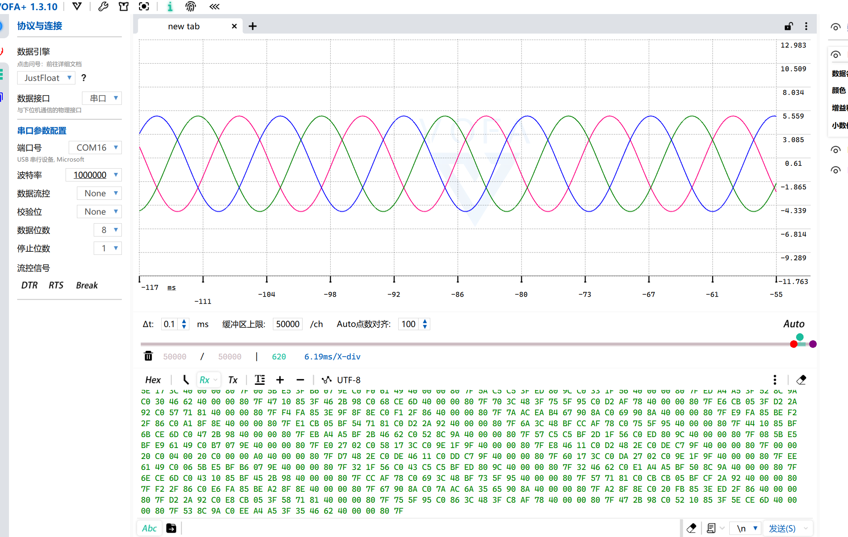848x537 pixels.
Task: Click the lock icon above the plot
Action: point(789,26)
